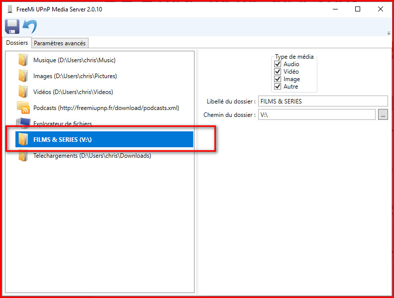The height and width of the screenshot is (298, 394).
Task: Click the Save floppy disk icon
Action: [12, 27]
